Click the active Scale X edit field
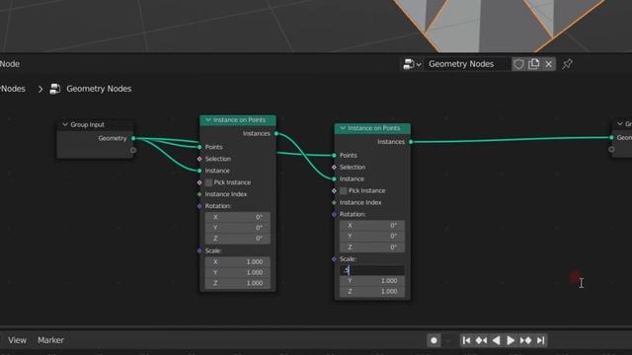 (x=372, y=270)
